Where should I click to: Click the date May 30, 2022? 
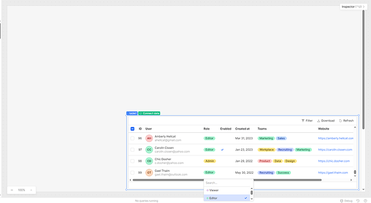coord(244,172)
